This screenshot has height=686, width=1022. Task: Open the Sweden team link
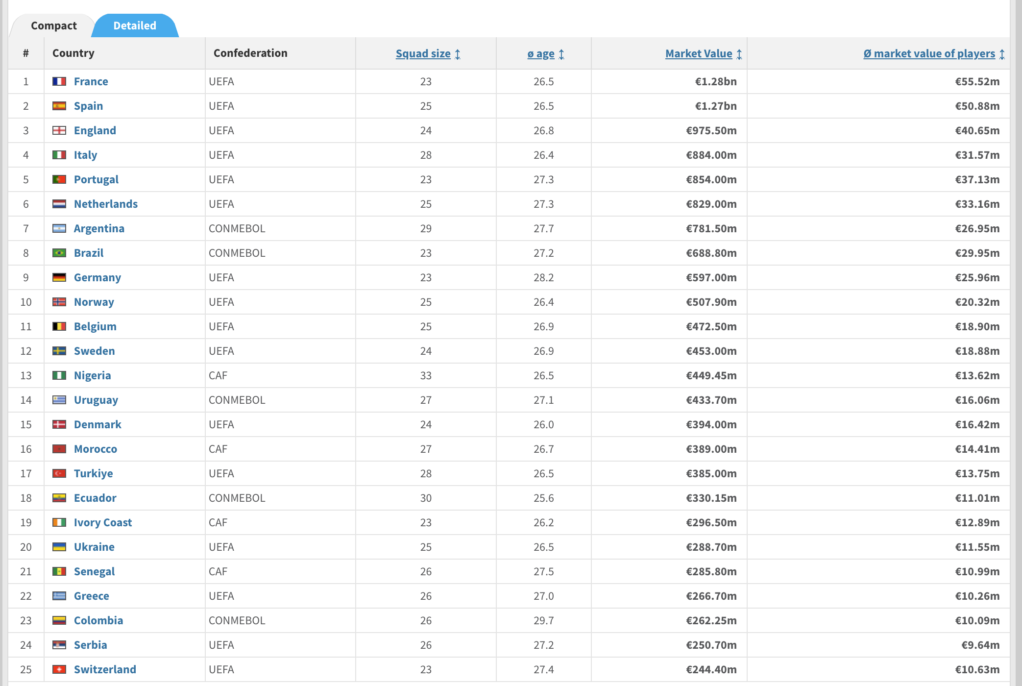click(x=95, y=351)
